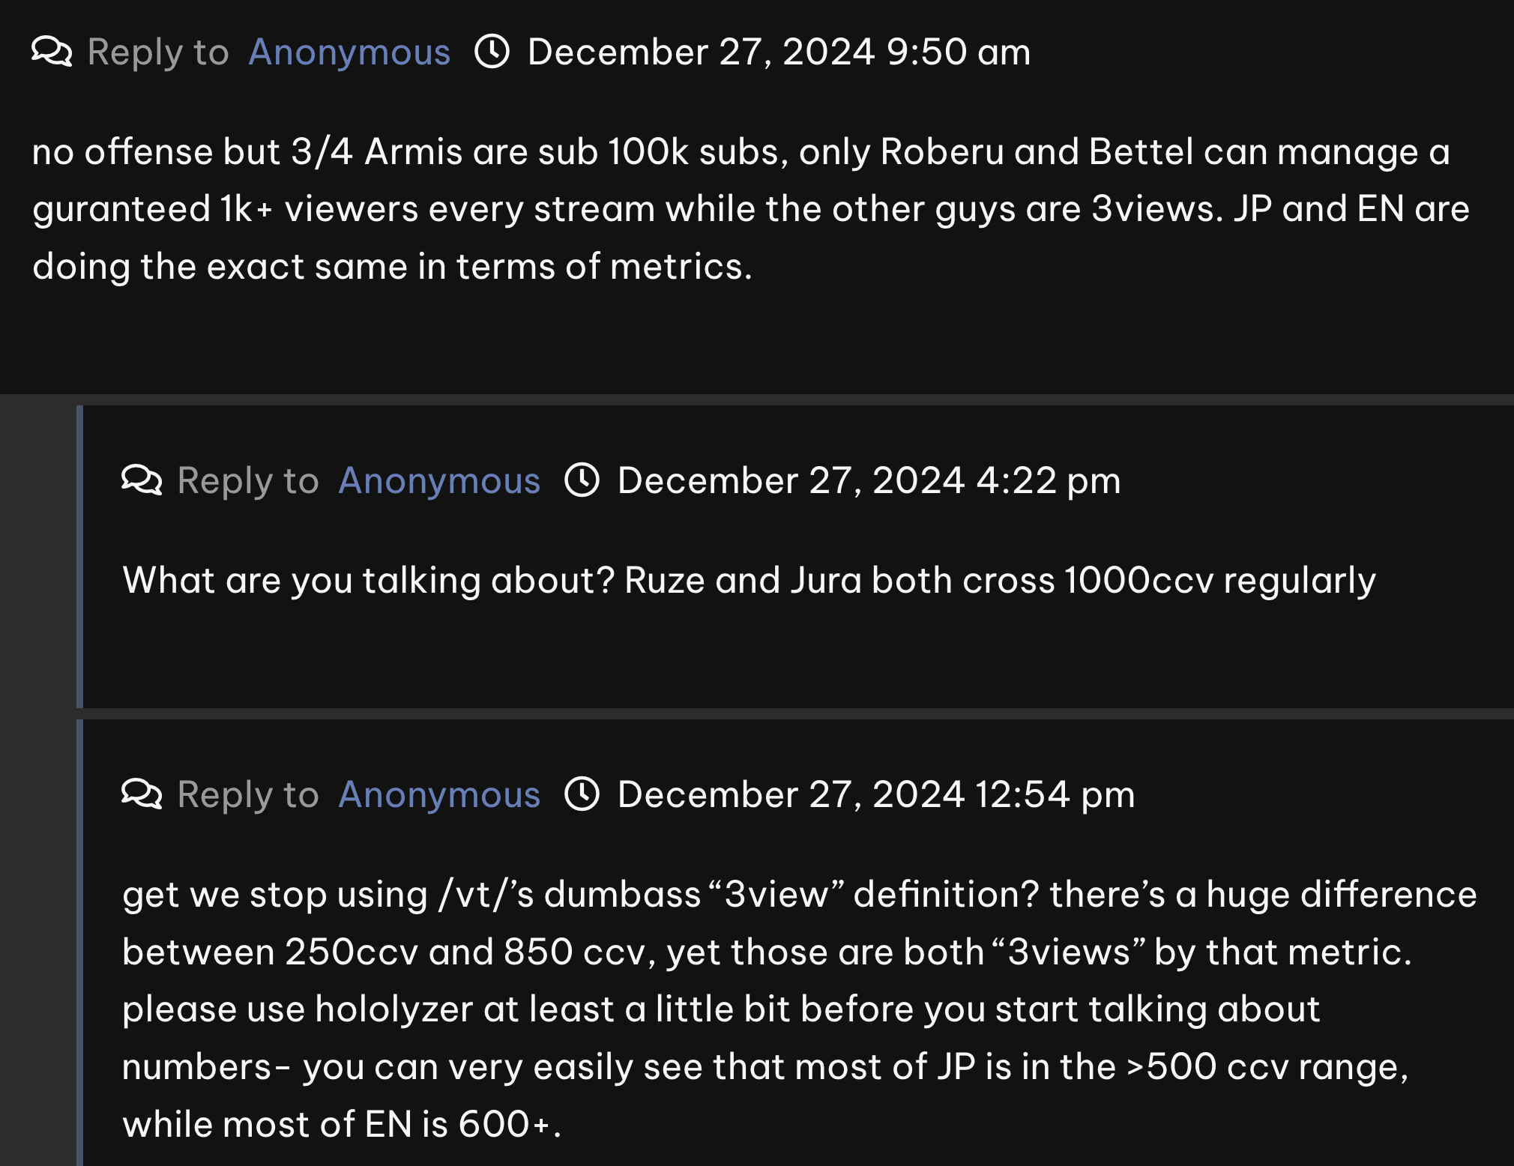Click the clock icon beside 9:50 am timestamp

492,52
